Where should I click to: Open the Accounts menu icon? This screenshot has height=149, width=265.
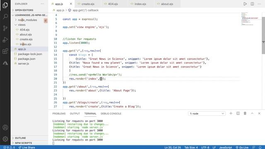tap(5, 127)
